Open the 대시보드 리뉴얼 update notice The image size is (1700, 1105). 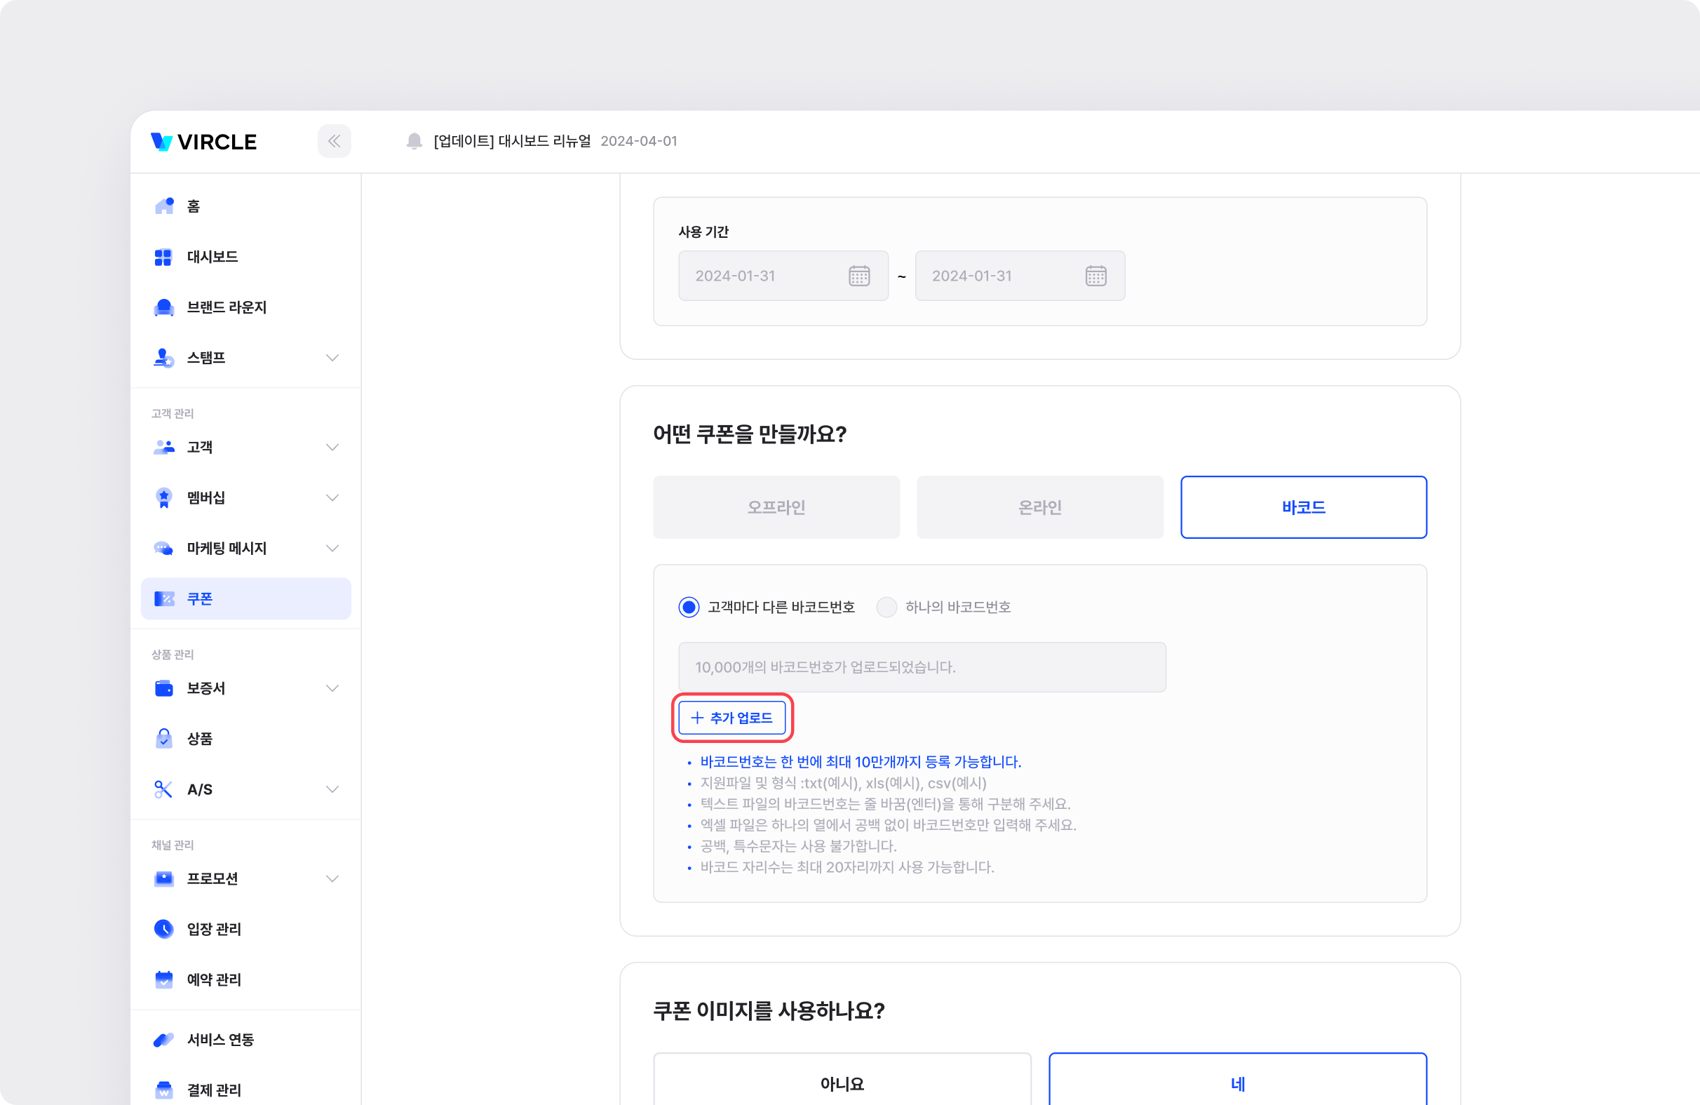[x=512, y=141]
